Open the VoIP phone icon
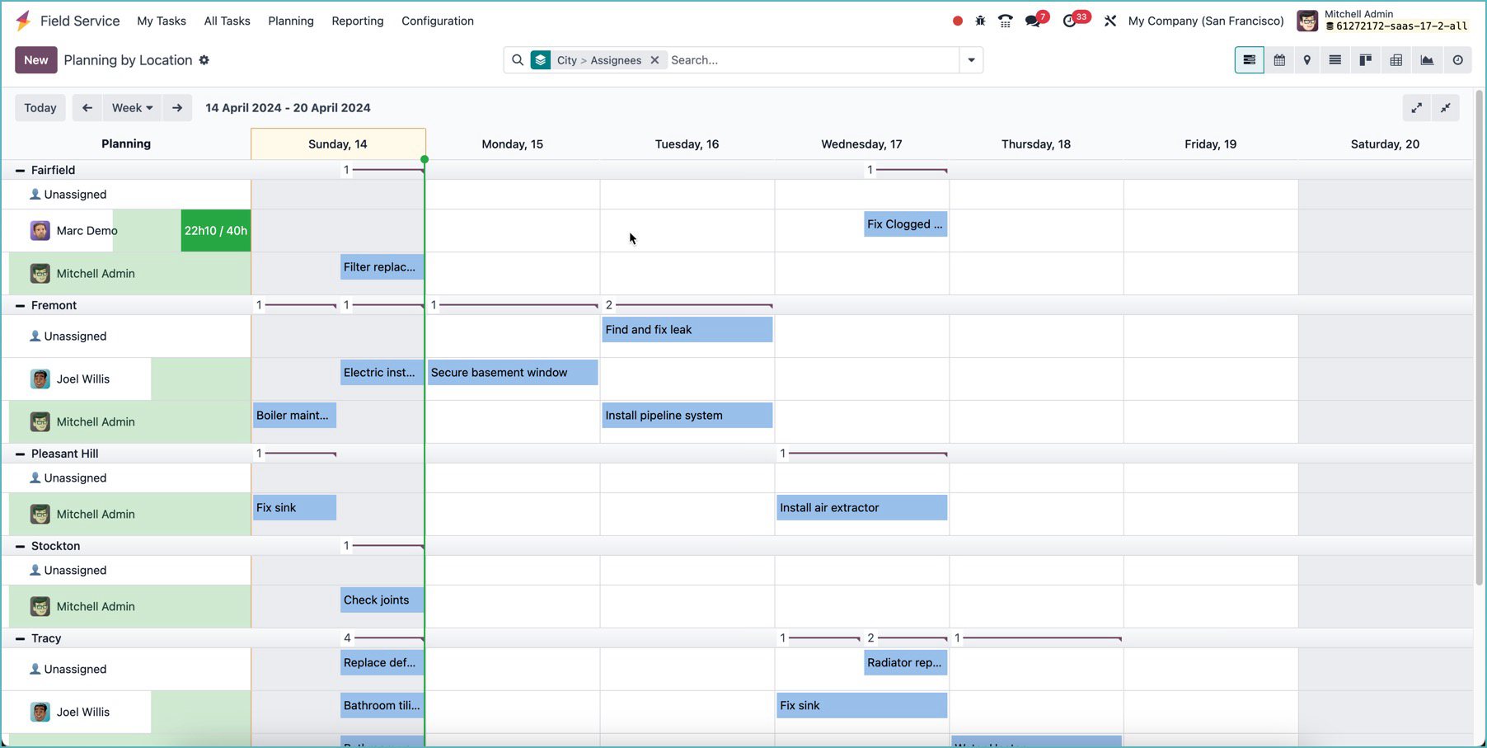 [1006, 21]
